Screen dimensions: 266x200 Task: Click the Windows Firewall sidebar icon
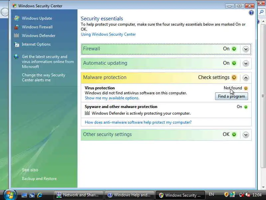point(17,27)
